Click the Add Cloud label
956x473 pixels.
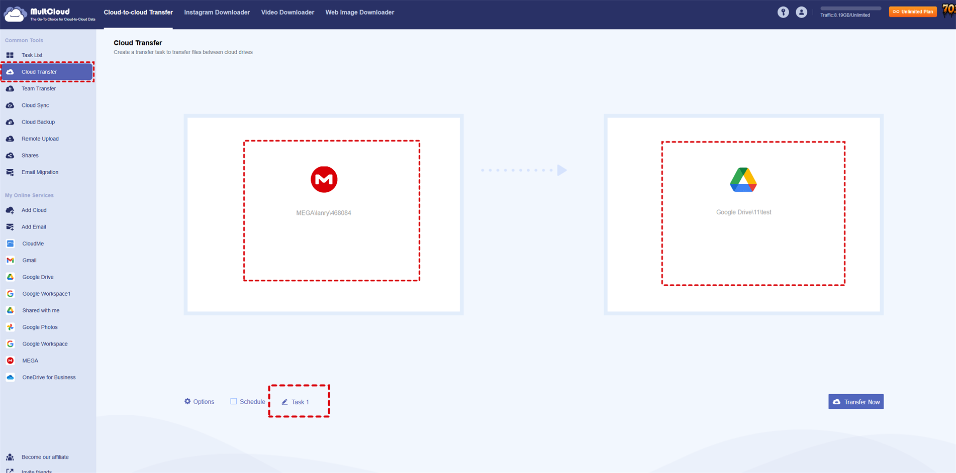click(x=34, y=210)
